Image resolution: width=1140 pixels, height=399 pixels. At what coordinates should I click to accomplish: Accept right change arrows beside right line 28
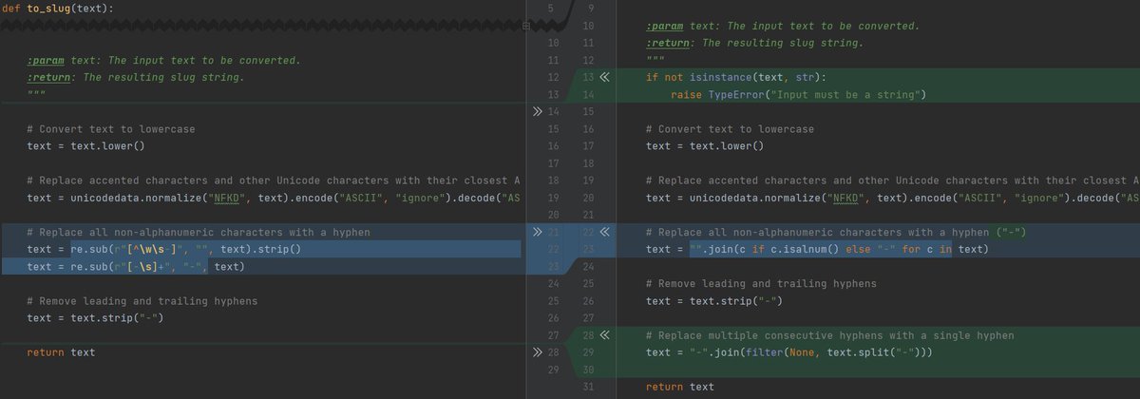point(605,335)
